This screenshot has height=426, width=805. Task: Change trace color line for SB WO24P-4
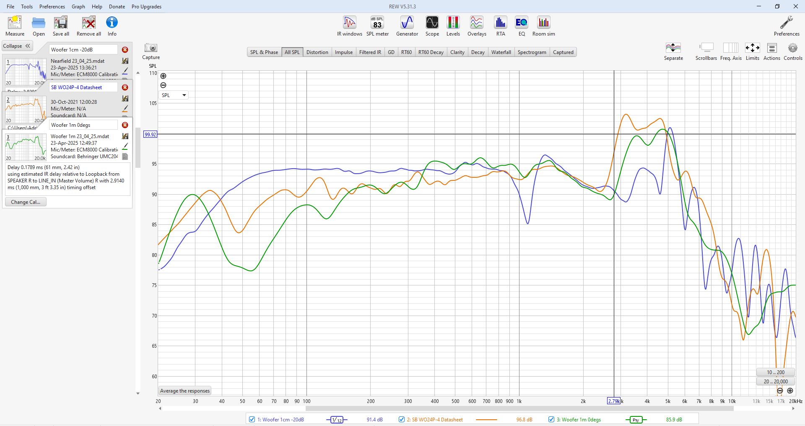(x=125, y=109)
